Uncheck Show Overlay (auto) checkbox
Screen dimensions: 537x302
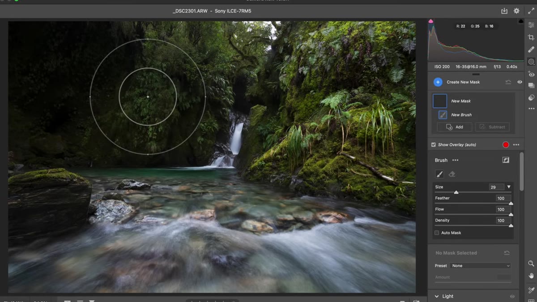tap(433, 145)
